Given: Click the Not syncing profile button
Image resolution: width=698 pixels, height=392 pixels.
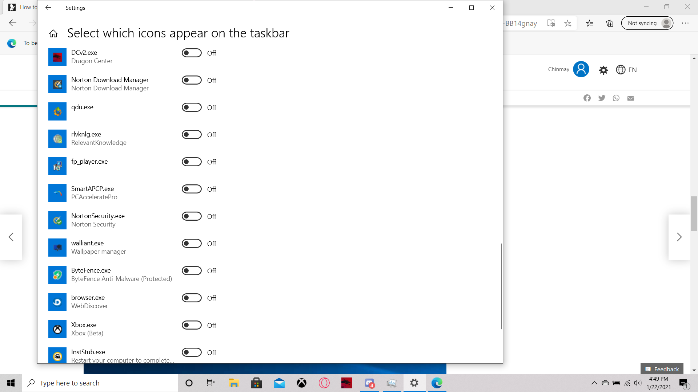Looking at the screenshot, I should [647, 23].
